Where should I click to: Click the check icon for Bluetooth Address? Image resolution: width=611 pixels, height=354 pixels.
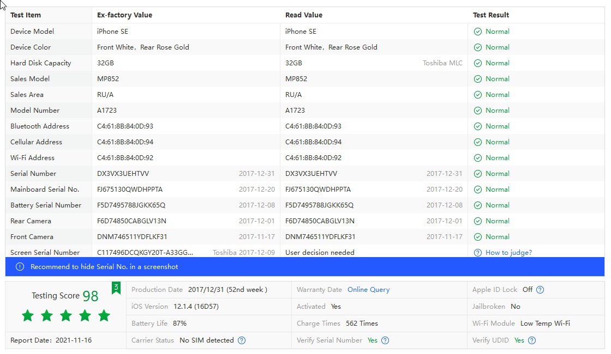pos(478,126)
